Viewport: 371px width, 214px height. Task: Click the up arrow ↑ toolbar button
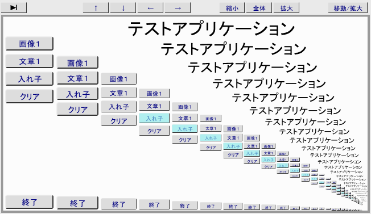[96, 8]
